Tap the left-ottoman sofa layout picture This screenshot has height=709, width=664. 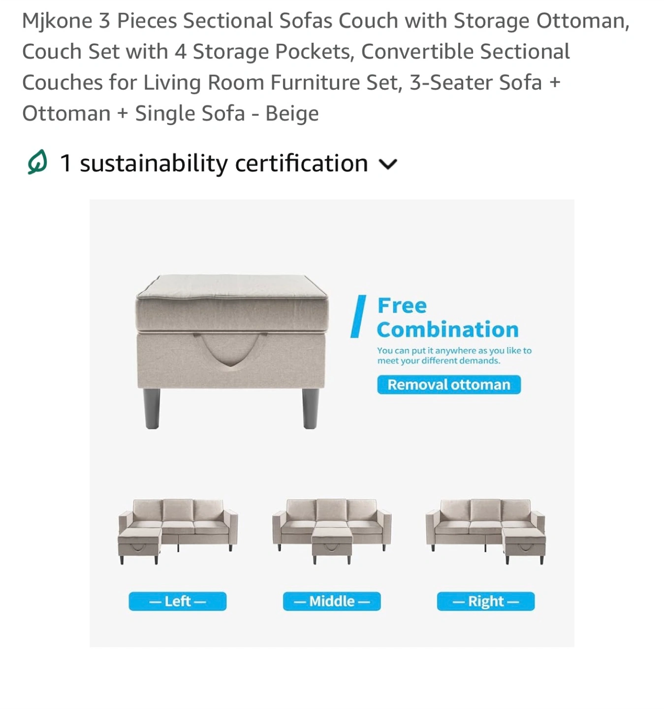[178, 531]
